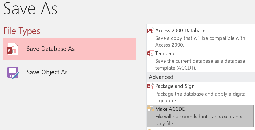
Task: Click the Make ACCDE lock icon
Action: [x=151, y=109]
